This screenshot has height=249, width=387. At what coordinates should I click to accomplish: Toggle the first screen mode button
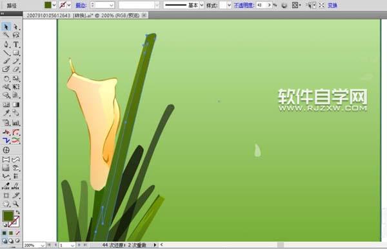pyautogui.click(x=5, y=241)
